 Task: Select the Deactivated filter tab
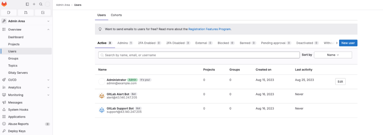click(307, 43)
